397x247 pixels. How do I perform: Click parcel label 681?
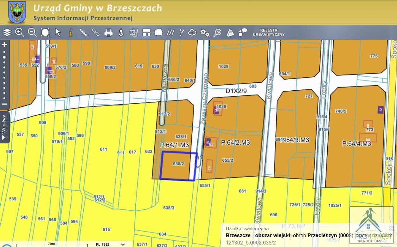[x=242, y=191]
